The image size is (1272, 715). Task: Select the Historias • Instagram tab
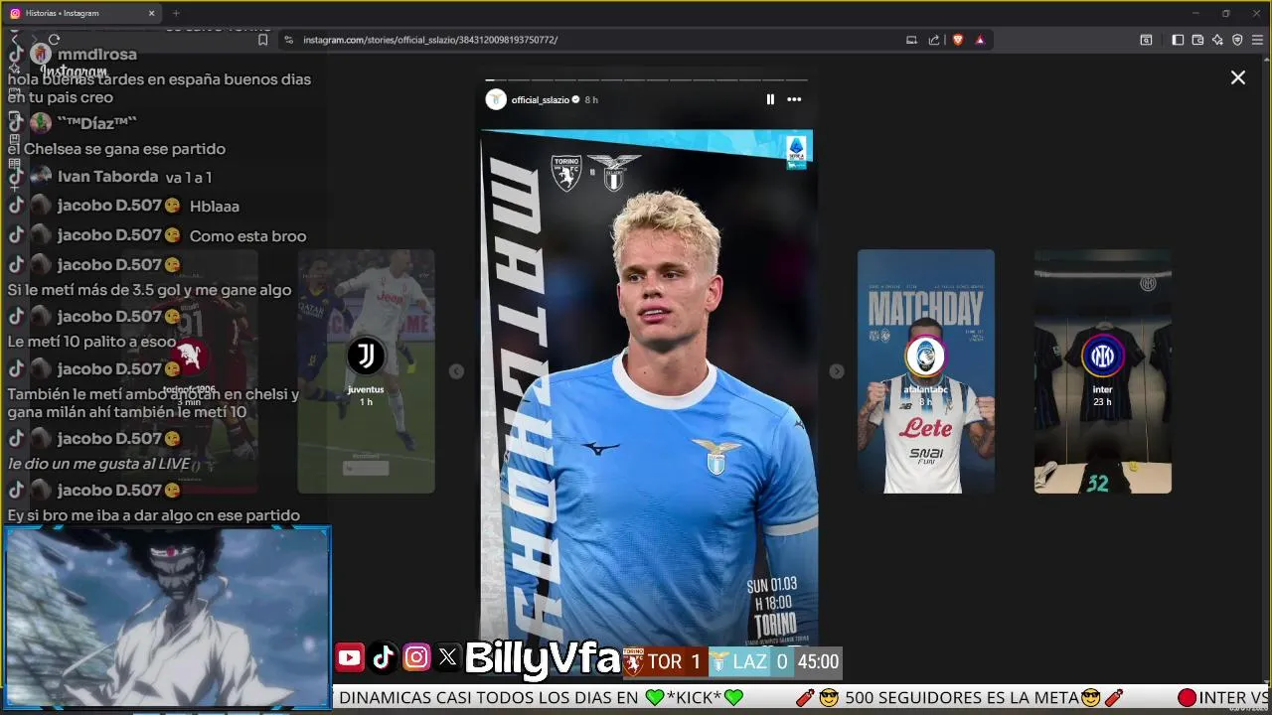[x=81, y=13]
